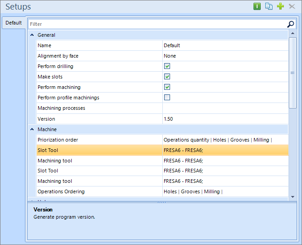The width and height of the screenshot is (302, 245).
Task: Collapse the General section
Action: click(x=32, y=35)
